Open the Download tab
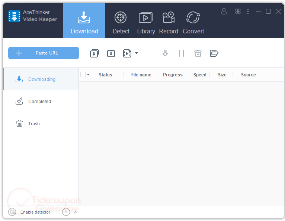 click(84, 20)
